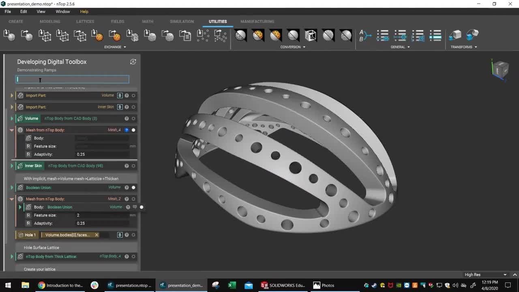
Task: Expand the Body Boolean Union input
Action: click(x=20, y=207)
